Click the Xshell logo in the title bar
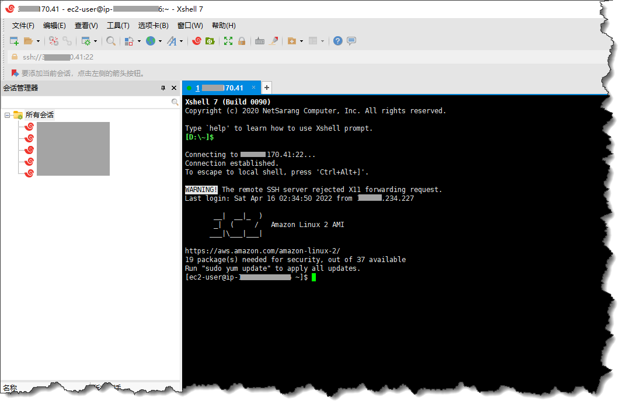The width and height of the screenshot is (627, 408). click(x=10, y=9)
